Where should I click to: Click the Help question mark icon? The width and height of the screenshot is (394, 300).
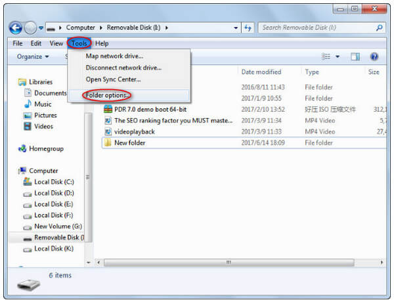pos(374,57)
